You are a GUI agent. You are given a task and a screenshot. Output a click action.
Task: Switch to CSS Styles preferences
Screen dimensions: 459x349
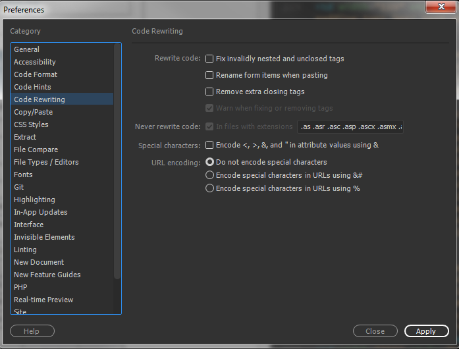pyautogui.click(x=31, y=124)
